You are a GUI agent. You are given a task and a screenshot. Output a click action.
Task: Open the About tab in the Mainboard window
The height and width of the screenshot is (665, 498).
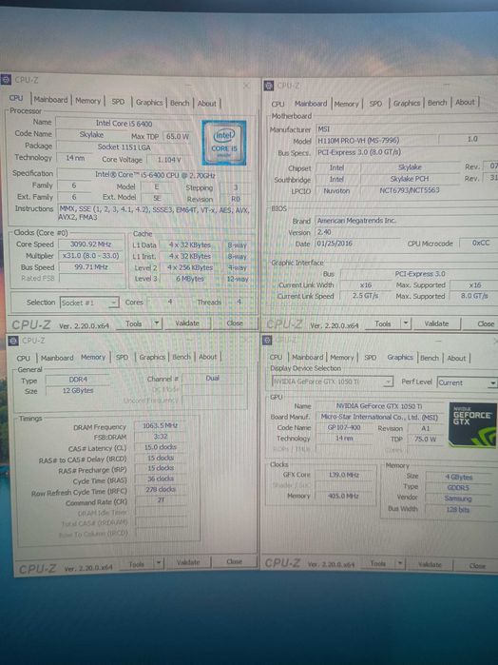pyautogui.click(x=465, y=102)
